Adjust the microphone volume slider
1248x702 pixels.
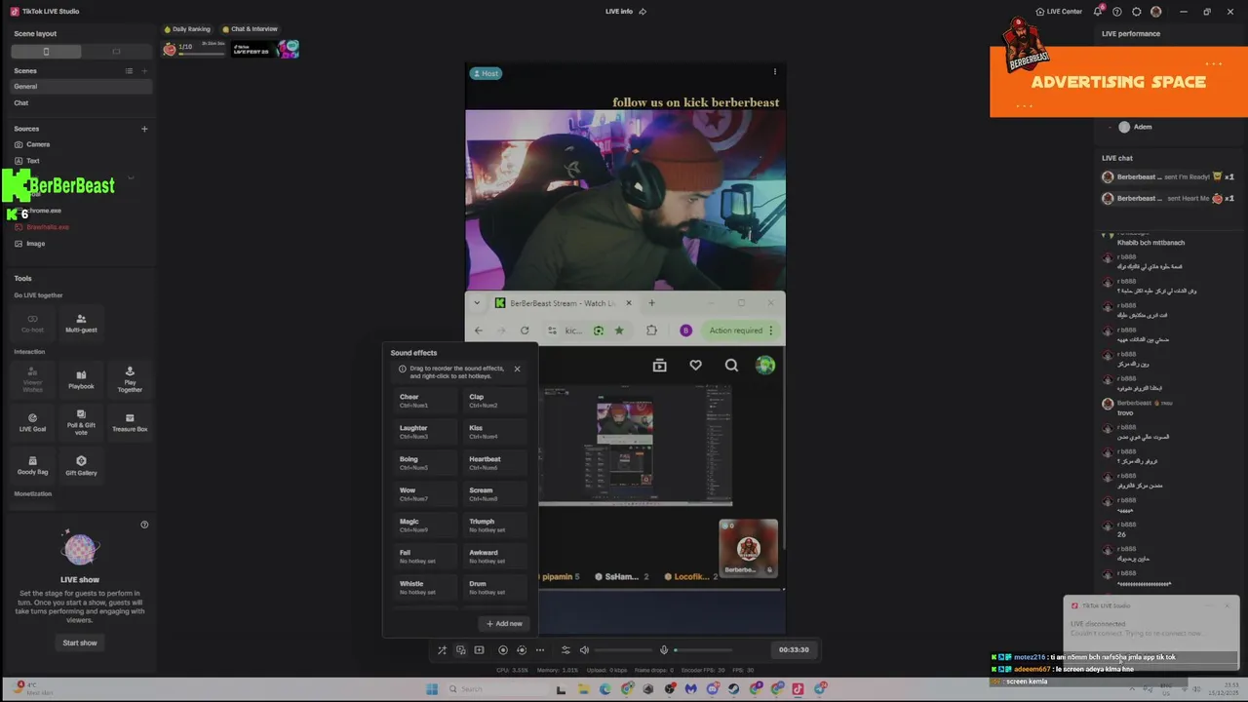(x=703, y=650)
